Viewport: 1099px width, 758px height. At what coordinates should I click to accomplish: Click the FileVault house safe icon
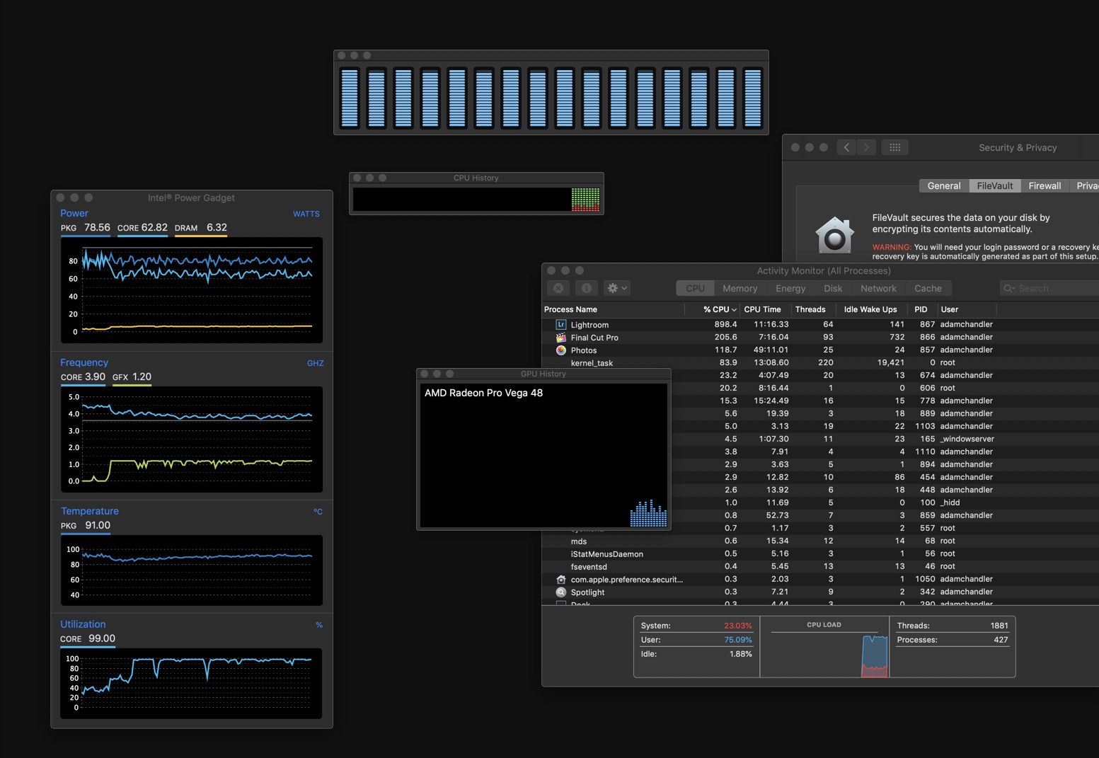tap(835, 235)
